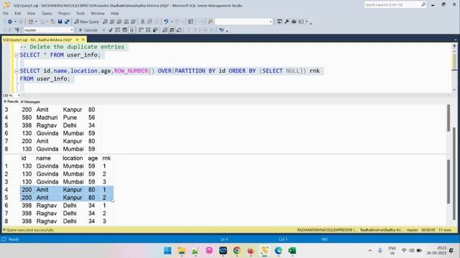Toggle IntelliSense Enabled button
Viewport: 460px width, 258px height.
(132, 30)
